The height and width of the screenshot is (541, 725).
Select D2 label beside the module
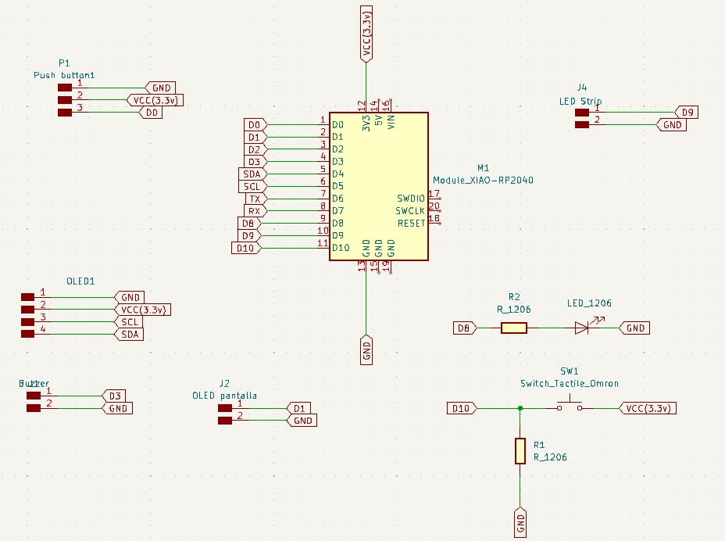255,149
